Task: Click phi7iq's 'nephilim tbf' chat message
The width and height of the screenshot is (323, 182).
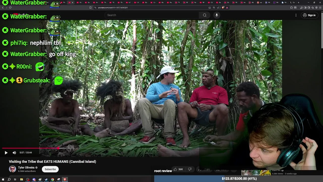Action: pyautogui.click(x=45, y=43)
